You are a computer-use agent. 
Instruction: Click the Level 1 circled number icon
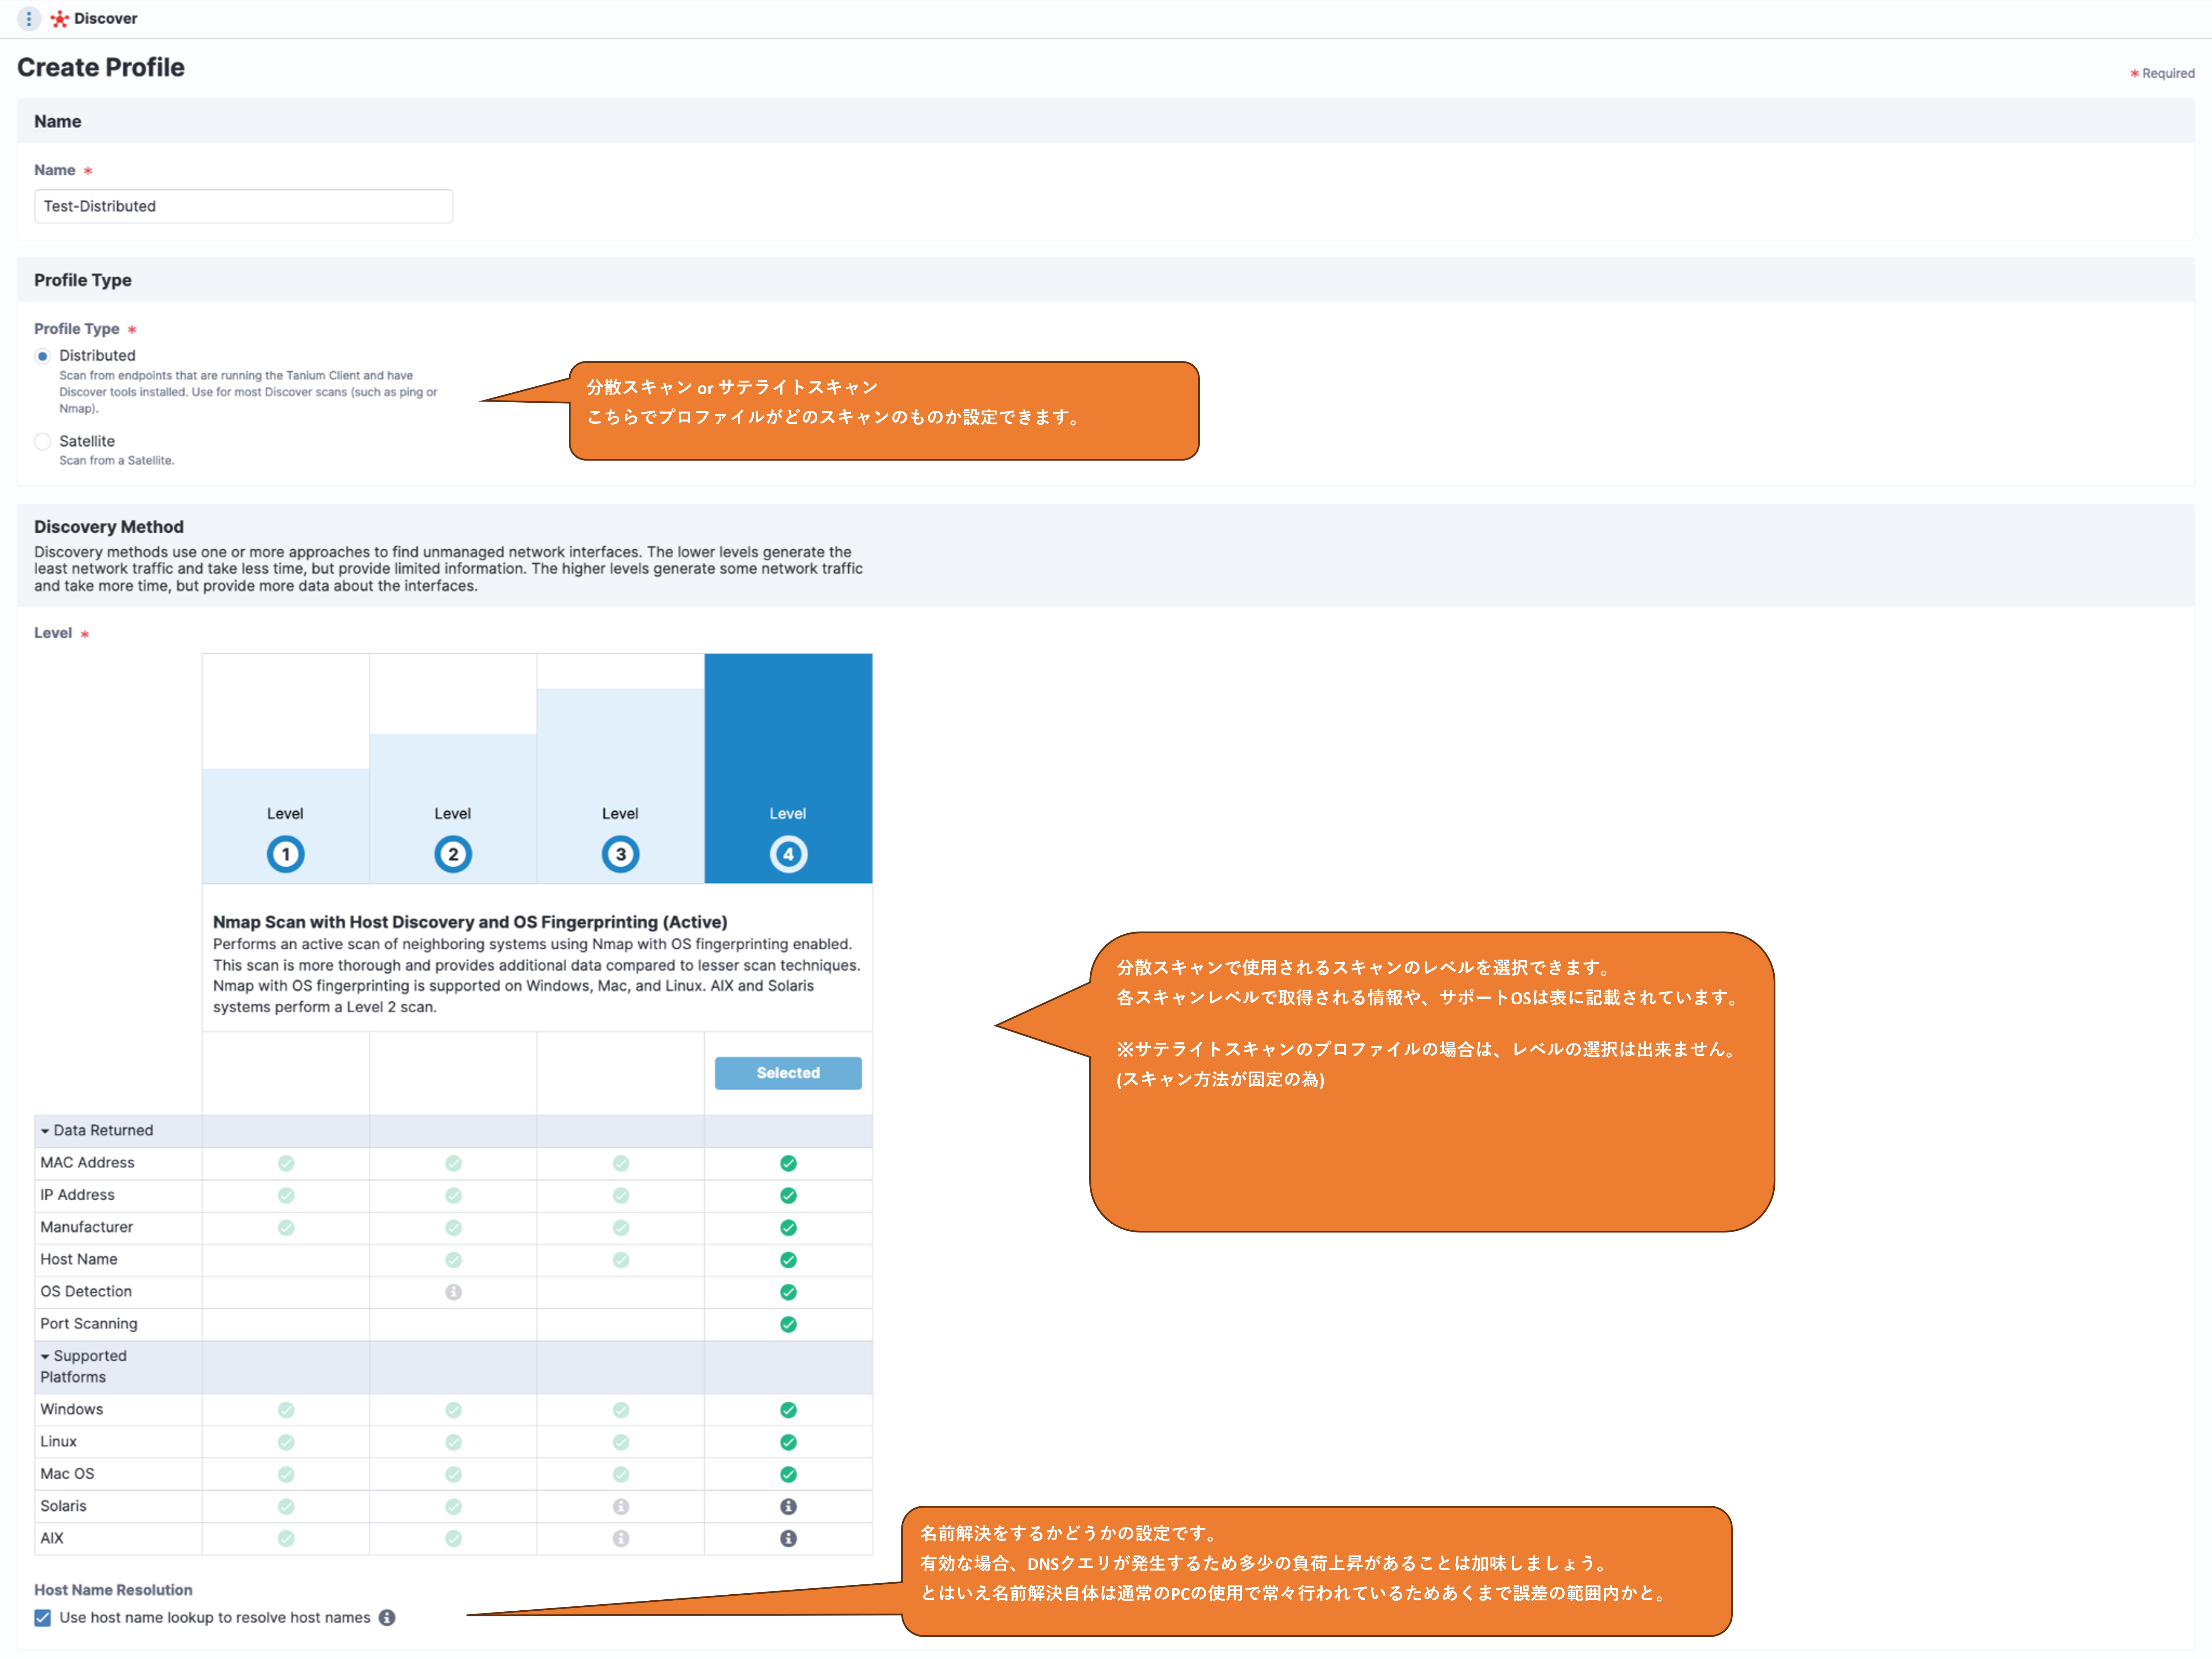click(x=285, y=854)
